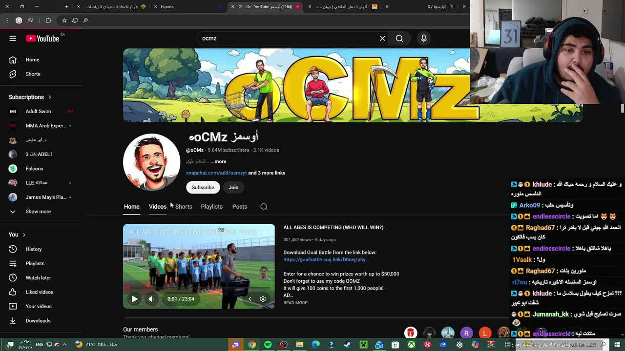The image size is (625, 351).
Task: Open the browser three-dot menu
Action: point(7,20)
